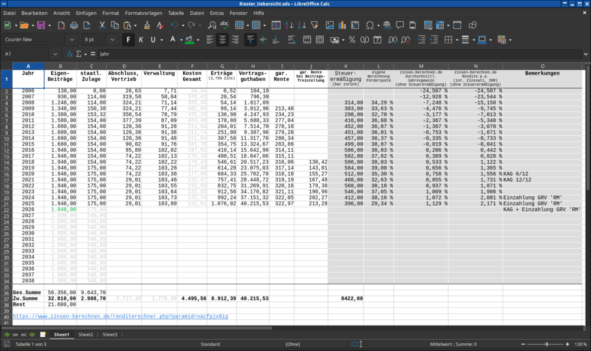Expand the Courier New font name dropdown
This screenshot has width=591, height=351.
coord(72,40)
